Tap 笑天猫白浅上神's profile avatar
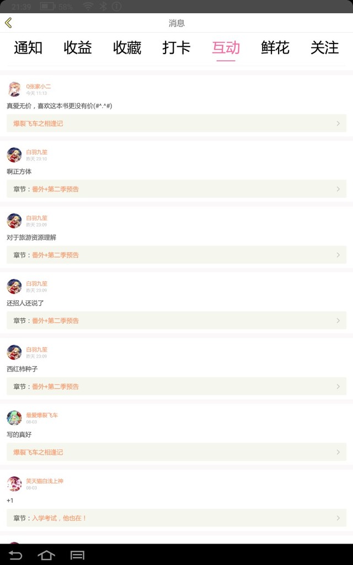The image size is (353, 565). click(14, 484)
